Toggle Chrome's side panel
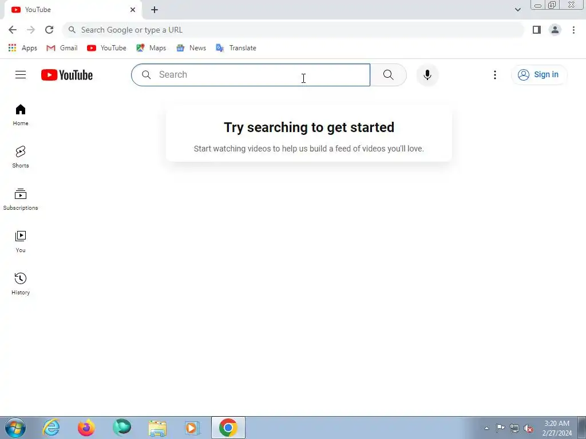 (537, 30)
